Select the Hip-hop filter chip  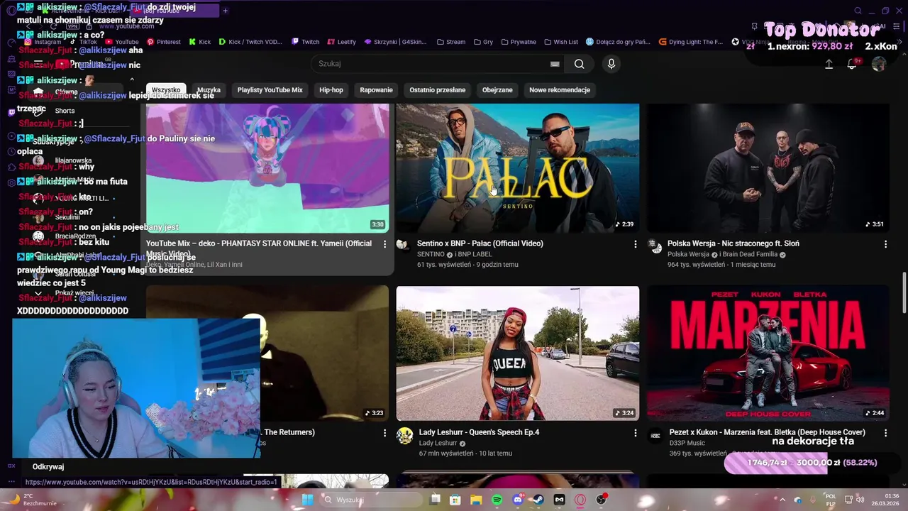pos(331,90)
